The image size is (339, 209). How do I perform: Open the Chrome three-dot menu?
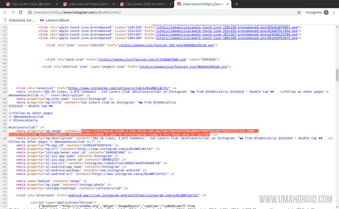[334, 12]
